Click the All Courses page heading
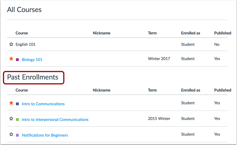237x145 pixels. 24,10
